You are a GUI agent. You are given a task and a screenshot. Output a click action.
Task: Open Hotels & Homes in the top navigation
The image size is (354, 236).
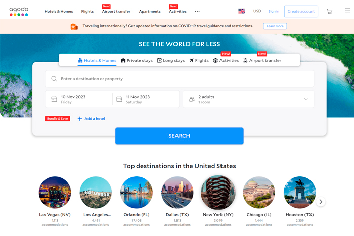tap(59, 11)
